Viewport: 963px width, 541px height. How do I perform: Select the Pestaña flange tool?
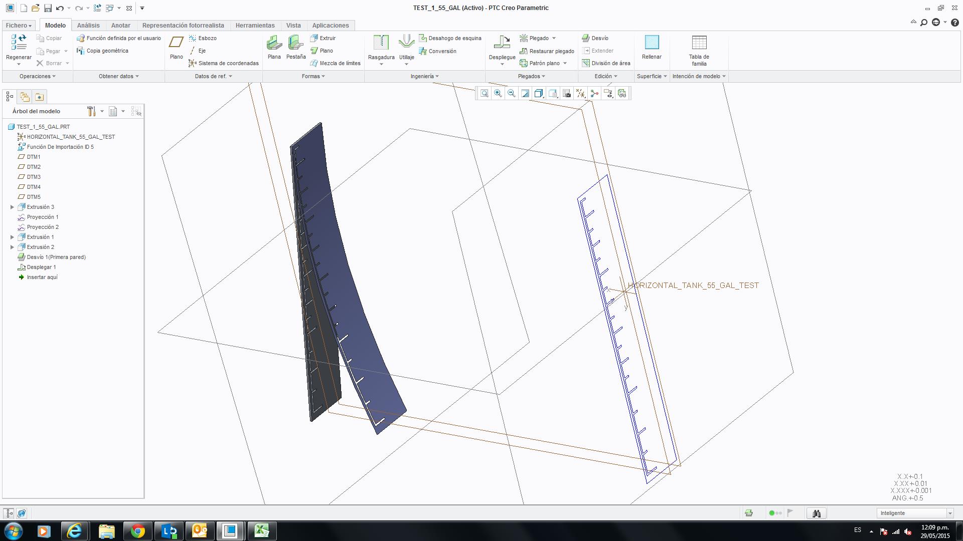(296, 48)
